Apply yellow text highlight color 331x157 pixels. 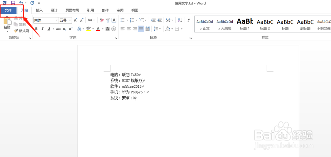(x=88, y=29)
